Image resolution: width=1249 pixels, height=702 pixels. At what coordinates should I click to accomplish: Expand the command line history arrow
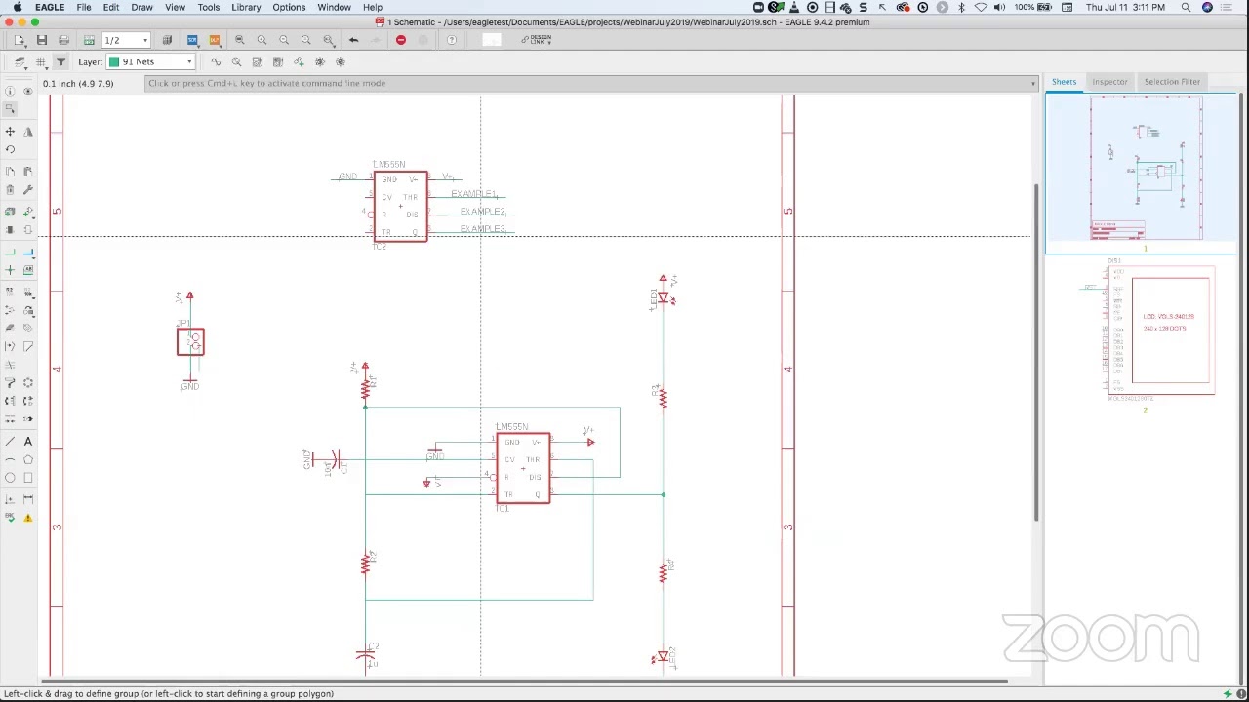(x=1033, y=83)
